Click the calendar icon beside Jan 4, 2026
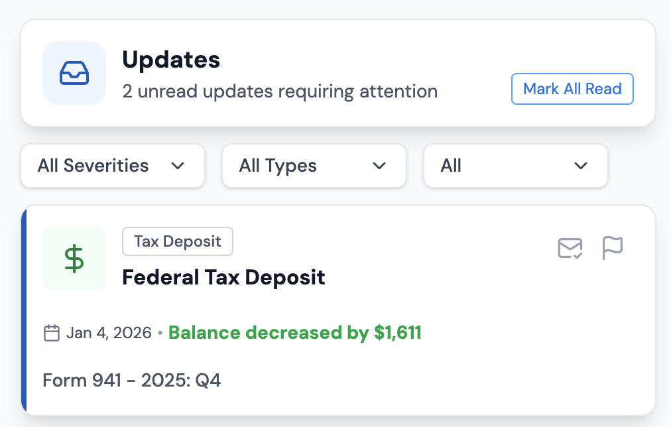The height and width of the screenshot is (427, 671). pyautogui.click(x=51, y=333)
